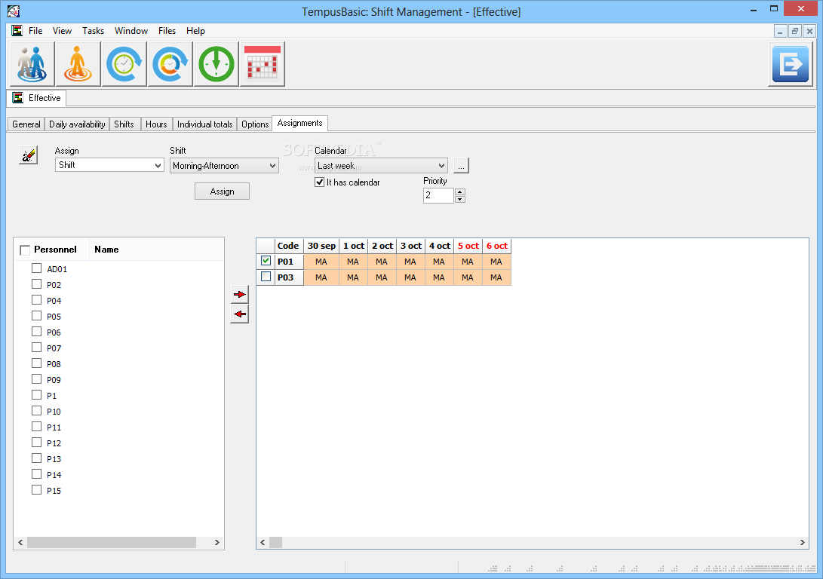Click the 30 sep column header

(x=321, y=246)
